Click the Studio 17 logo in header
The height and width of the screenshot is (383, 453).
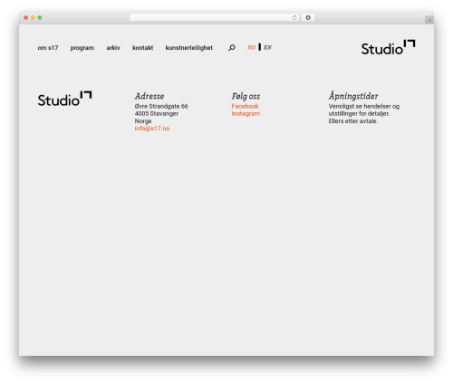coord(389,47)
